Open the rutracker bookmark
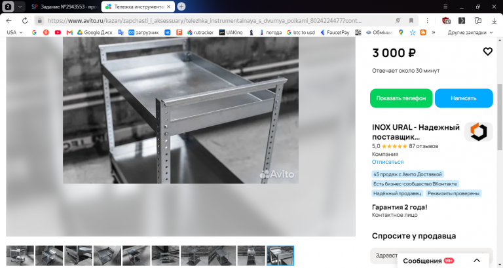This screenshot has width=503, height=268. [200, 32]
